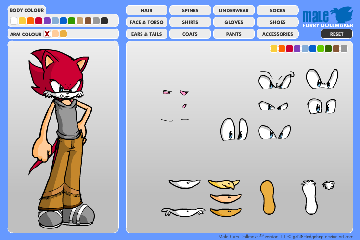Screen dimensions: 360x240
Task: Open the SOCKS category
Action: tap(278, 10)
